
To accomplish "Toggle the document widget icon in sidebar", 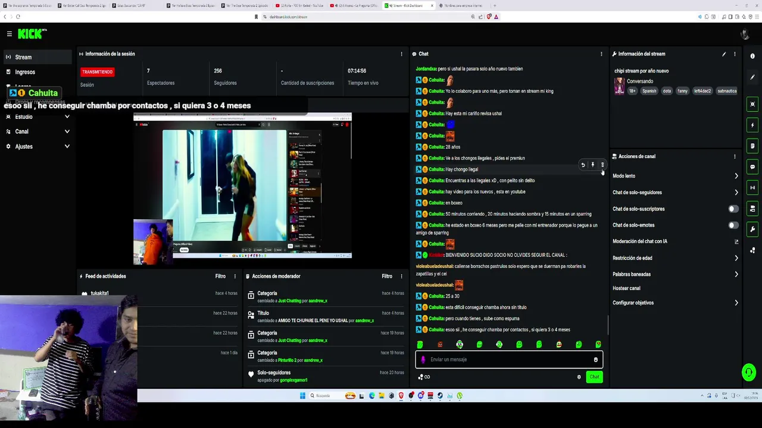I will click(x=752, y=146).
